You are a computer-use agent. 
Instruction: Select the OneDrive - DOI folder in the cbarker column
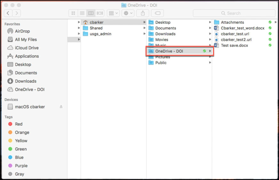pos(179,51)
